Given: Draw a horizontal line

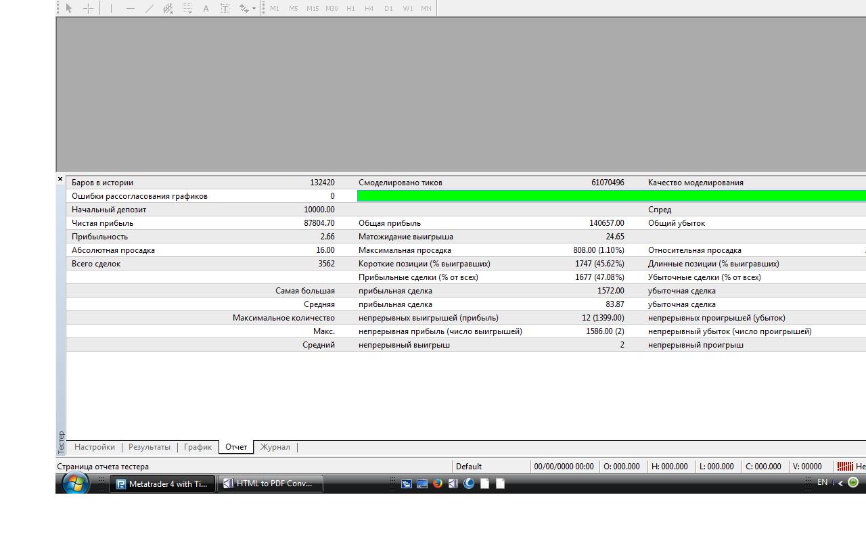Looking at the screenshot, I should [x=130, y=8].
